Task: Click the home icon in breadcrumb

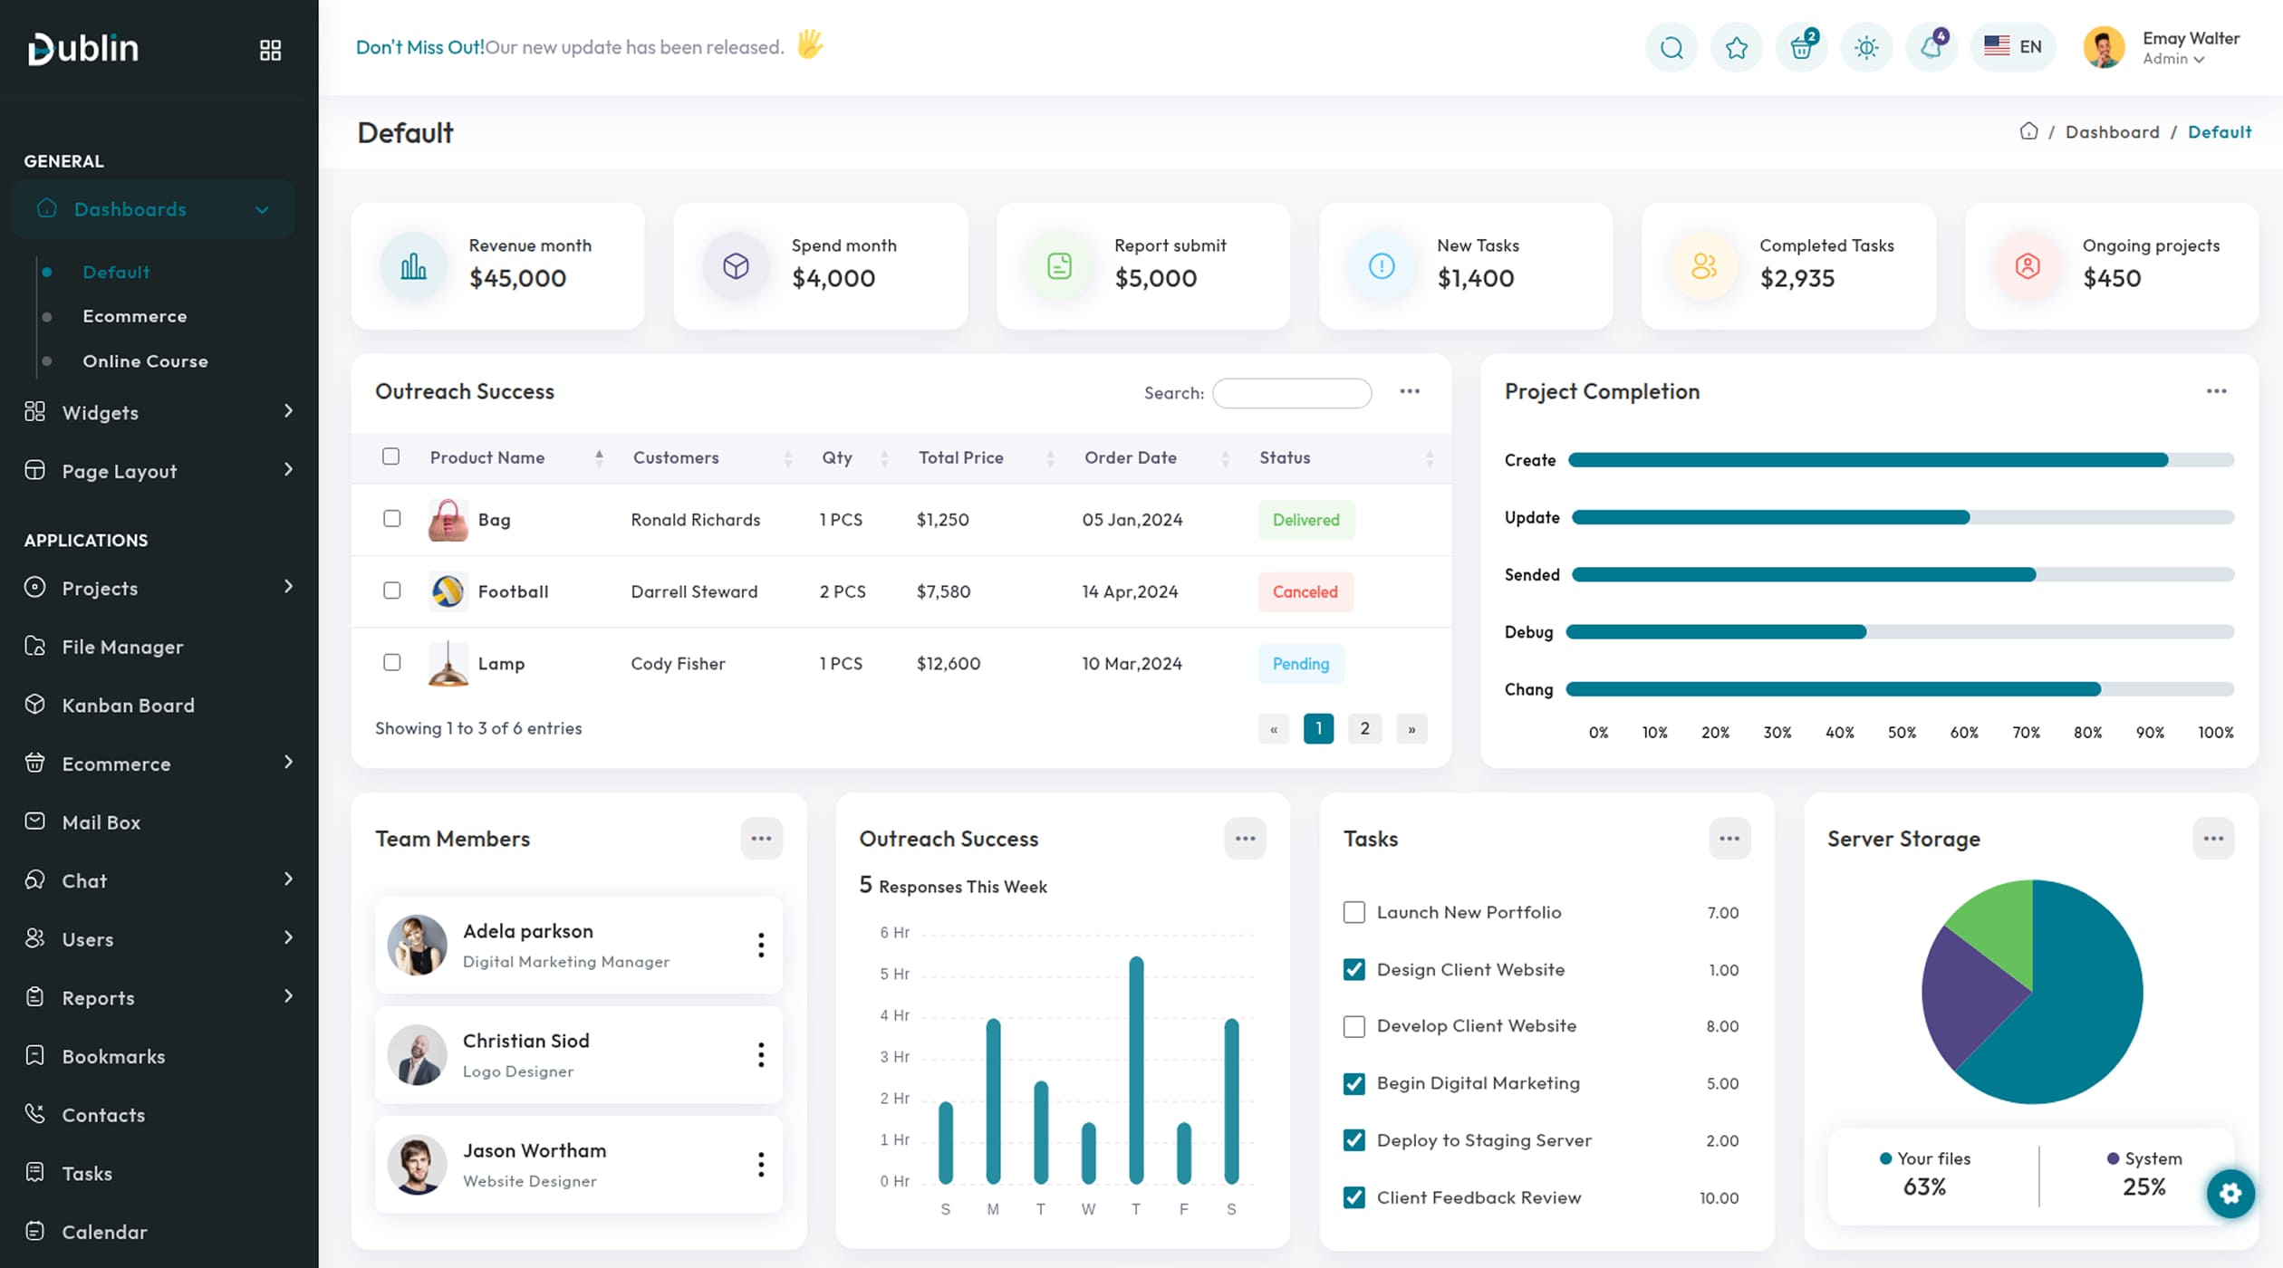Action: pos(2028,131)
